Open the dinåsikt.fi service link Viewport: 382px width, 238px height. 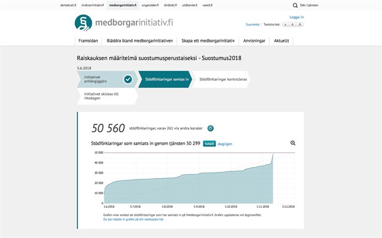point(170,5)
